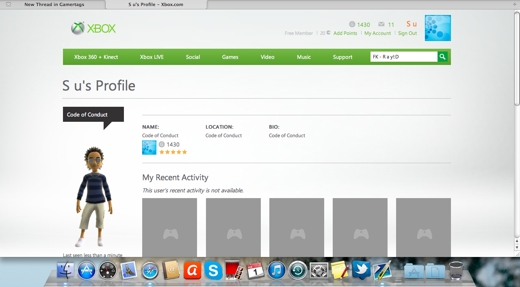Click Code of Conduct under LOCATION
The image size is (520, 287).
click(x=223, y=136)
